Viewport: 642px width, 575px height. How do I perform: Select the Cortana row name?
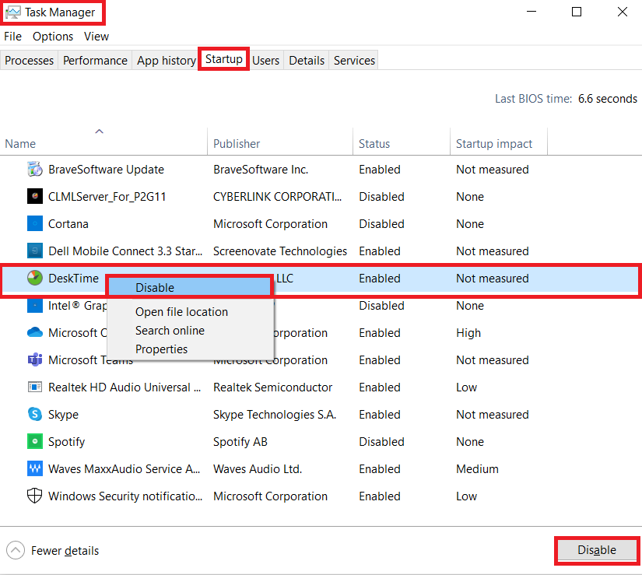(x=68, y=224)
